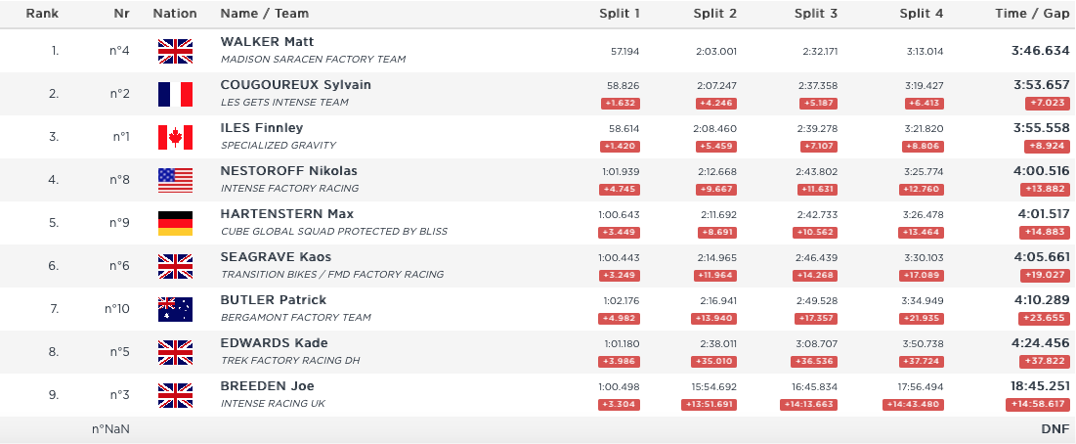Click the DNF label in the last row

point(1055,429)
